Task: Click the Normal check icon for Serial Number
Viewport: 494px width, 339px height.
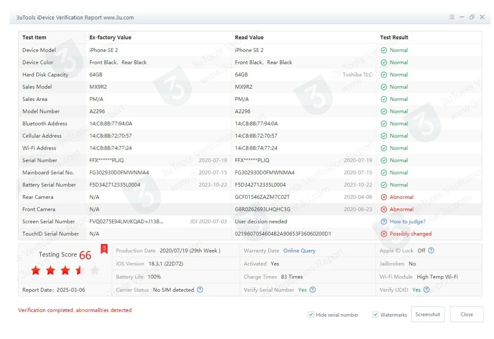Action: (x=384, y=161)
